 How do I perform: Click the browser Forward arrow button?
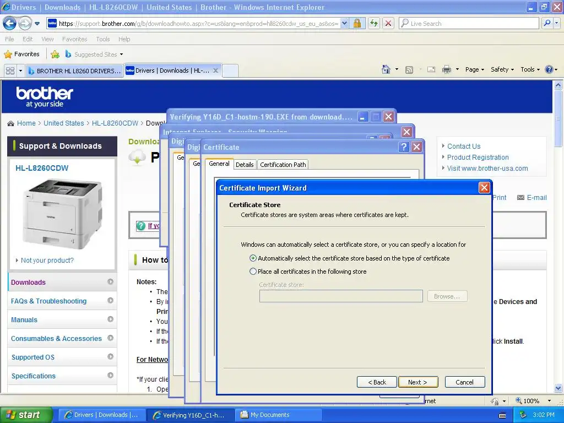(25, 24)
